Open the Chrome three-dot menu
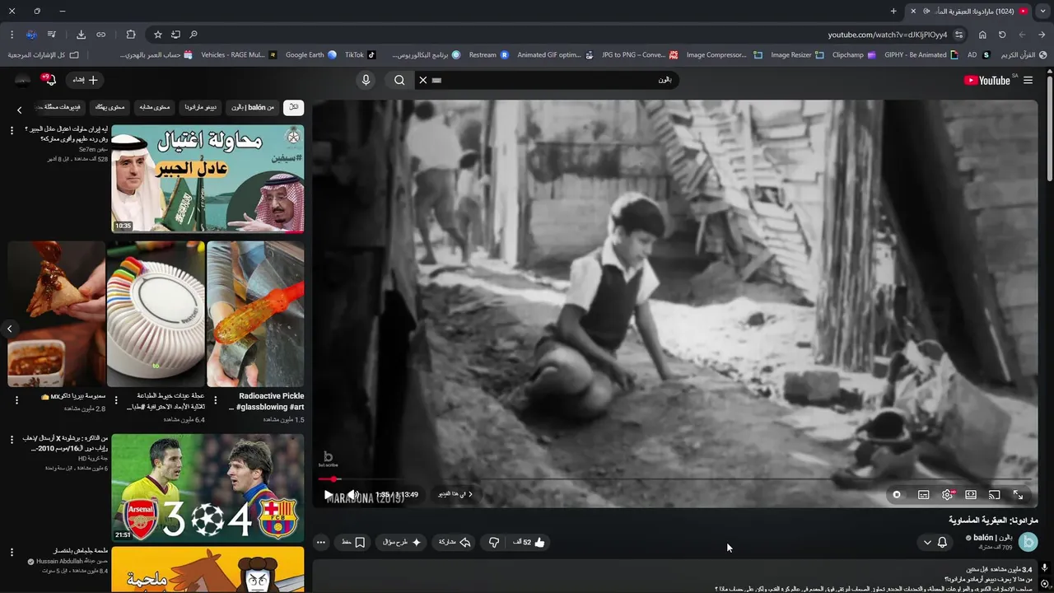Viewport: 1054px width, 593px height. [x=12, y=35]
